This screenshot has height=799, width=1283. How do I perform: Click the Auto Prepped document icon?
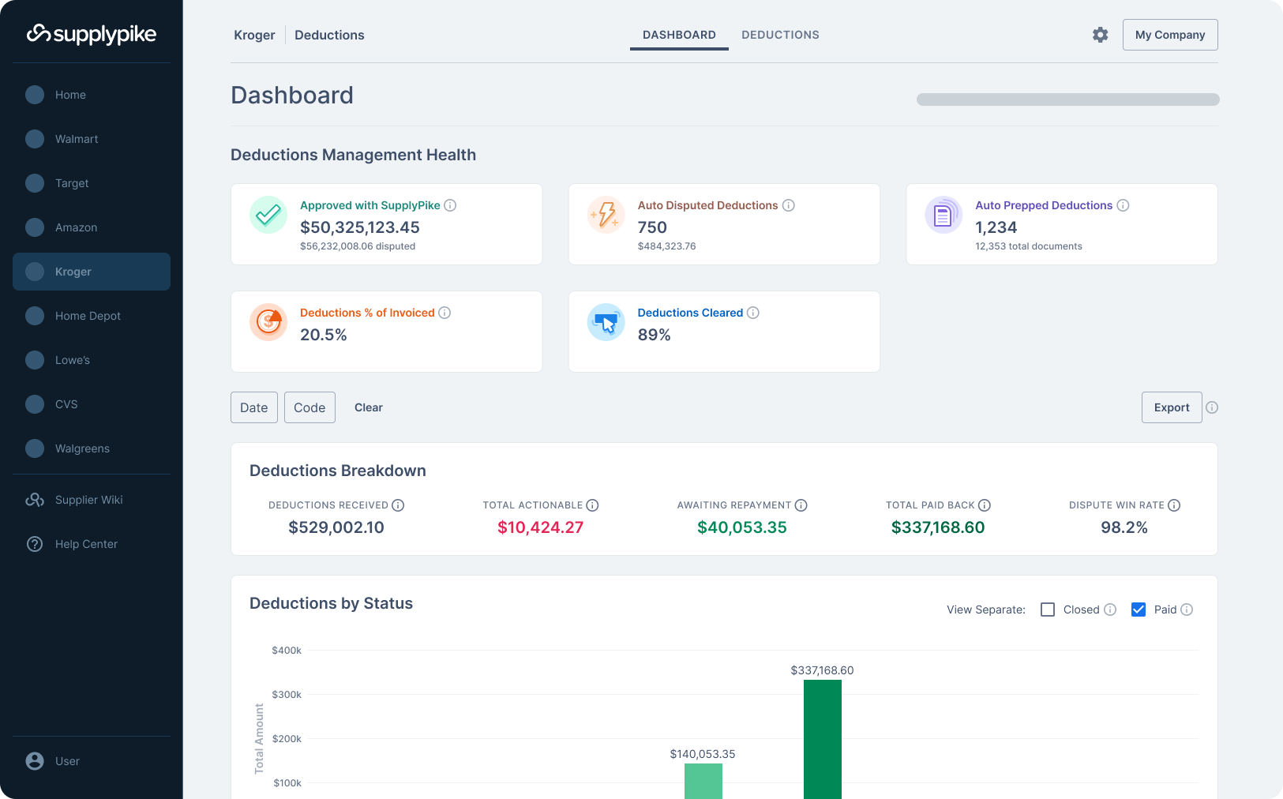943,215
